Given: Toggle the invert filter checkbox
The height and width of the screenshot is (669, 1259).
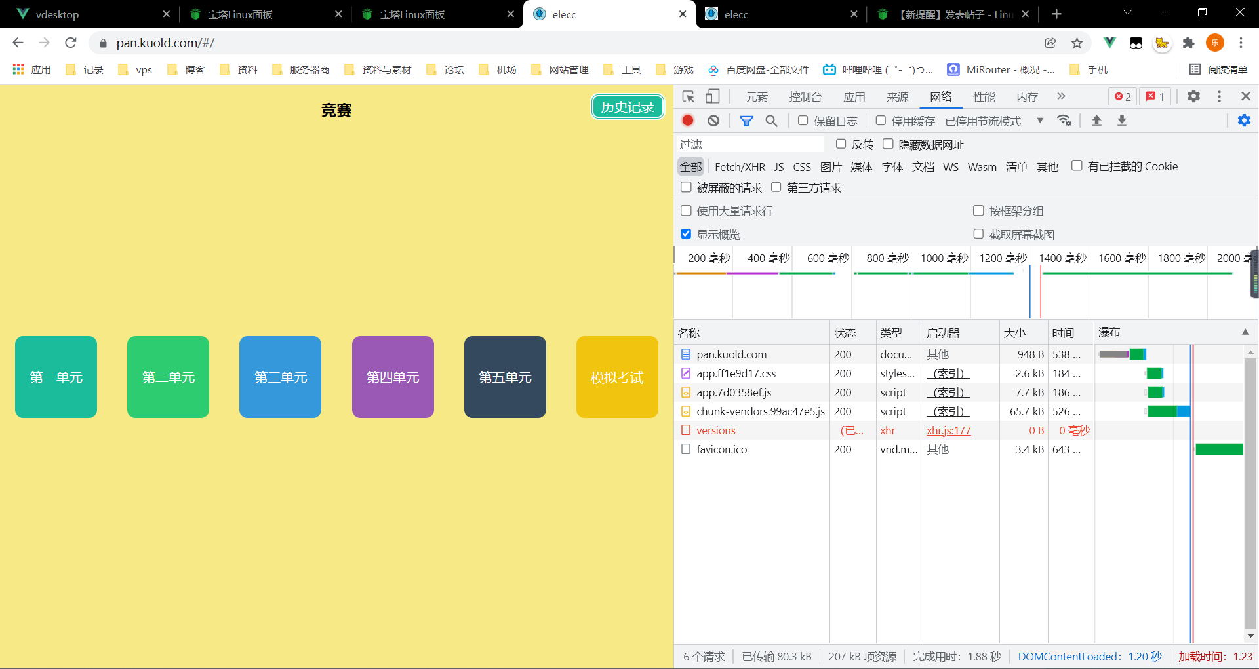Looking at the screenshot, I should [841, 143].
